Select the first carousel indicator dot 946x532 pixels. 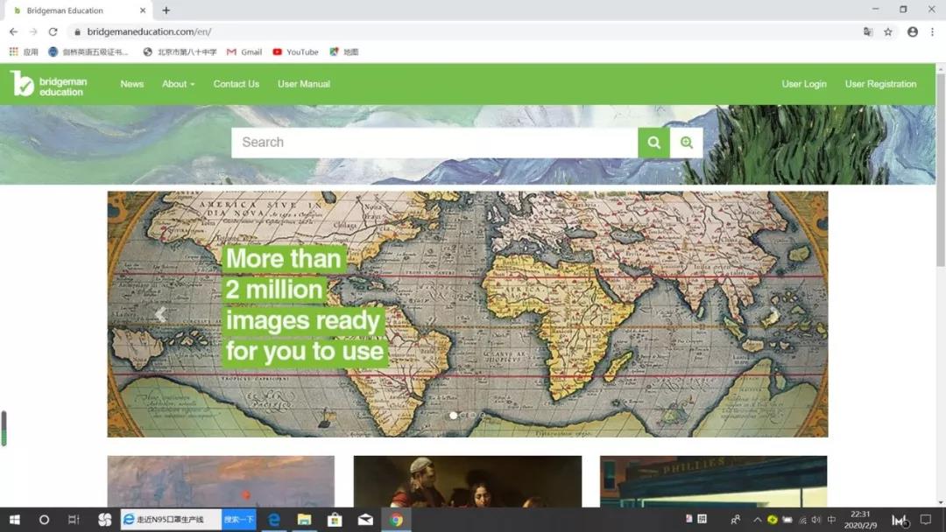(x=453, y=415)
